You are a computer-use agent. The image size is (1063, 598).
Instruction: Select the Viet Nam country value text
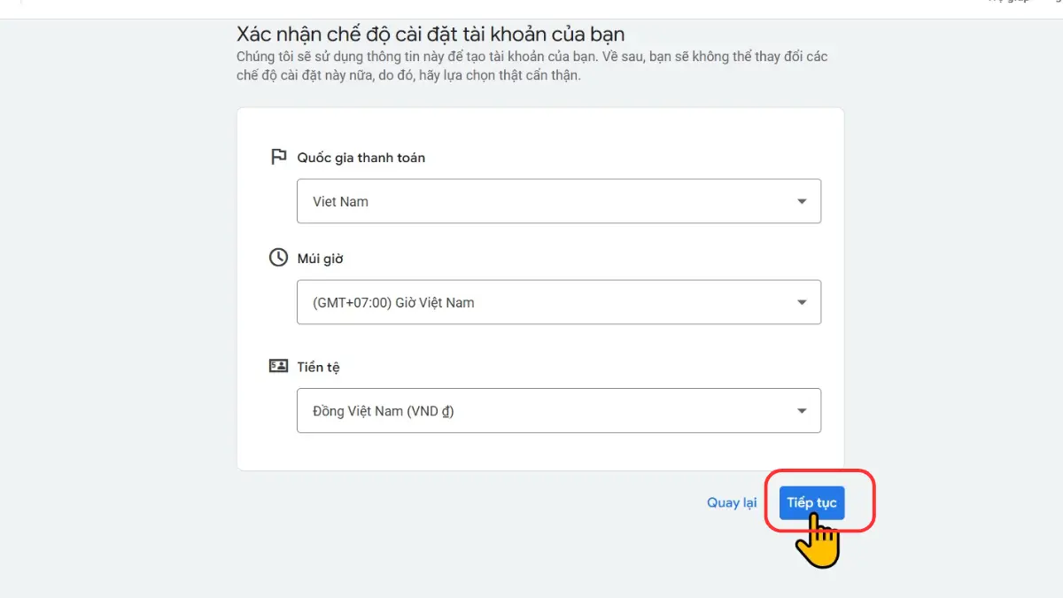[x=340, y=201]
